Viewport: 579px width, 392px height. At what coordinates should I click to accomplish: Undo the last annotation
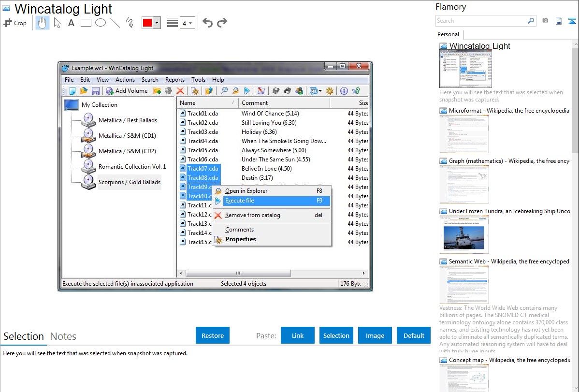pos(207,23)
